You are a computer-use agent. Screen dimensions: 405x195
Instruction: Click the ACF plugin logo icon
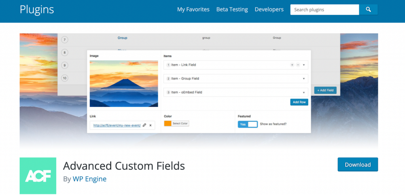tap(38, 176)
